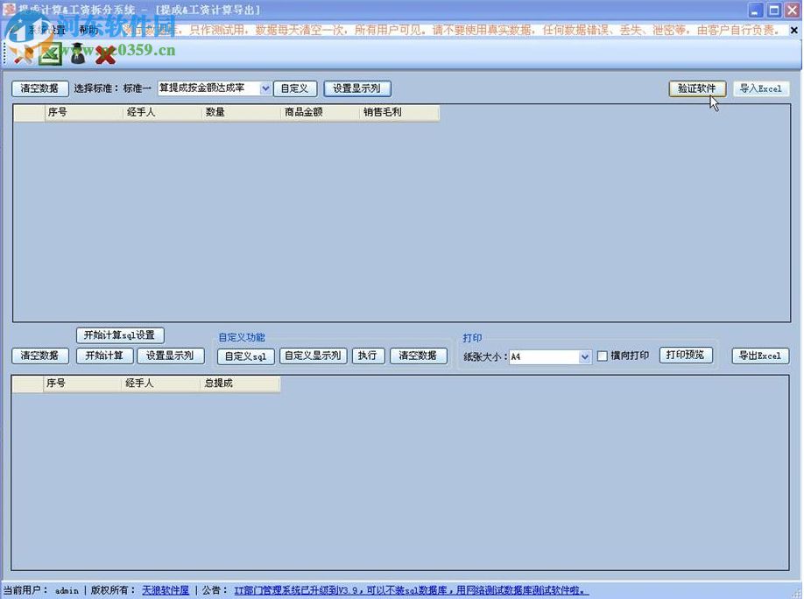Open the 天狼软件屋 link in status bar
Viewport: 804px width, 599px height.
point(165,589)
